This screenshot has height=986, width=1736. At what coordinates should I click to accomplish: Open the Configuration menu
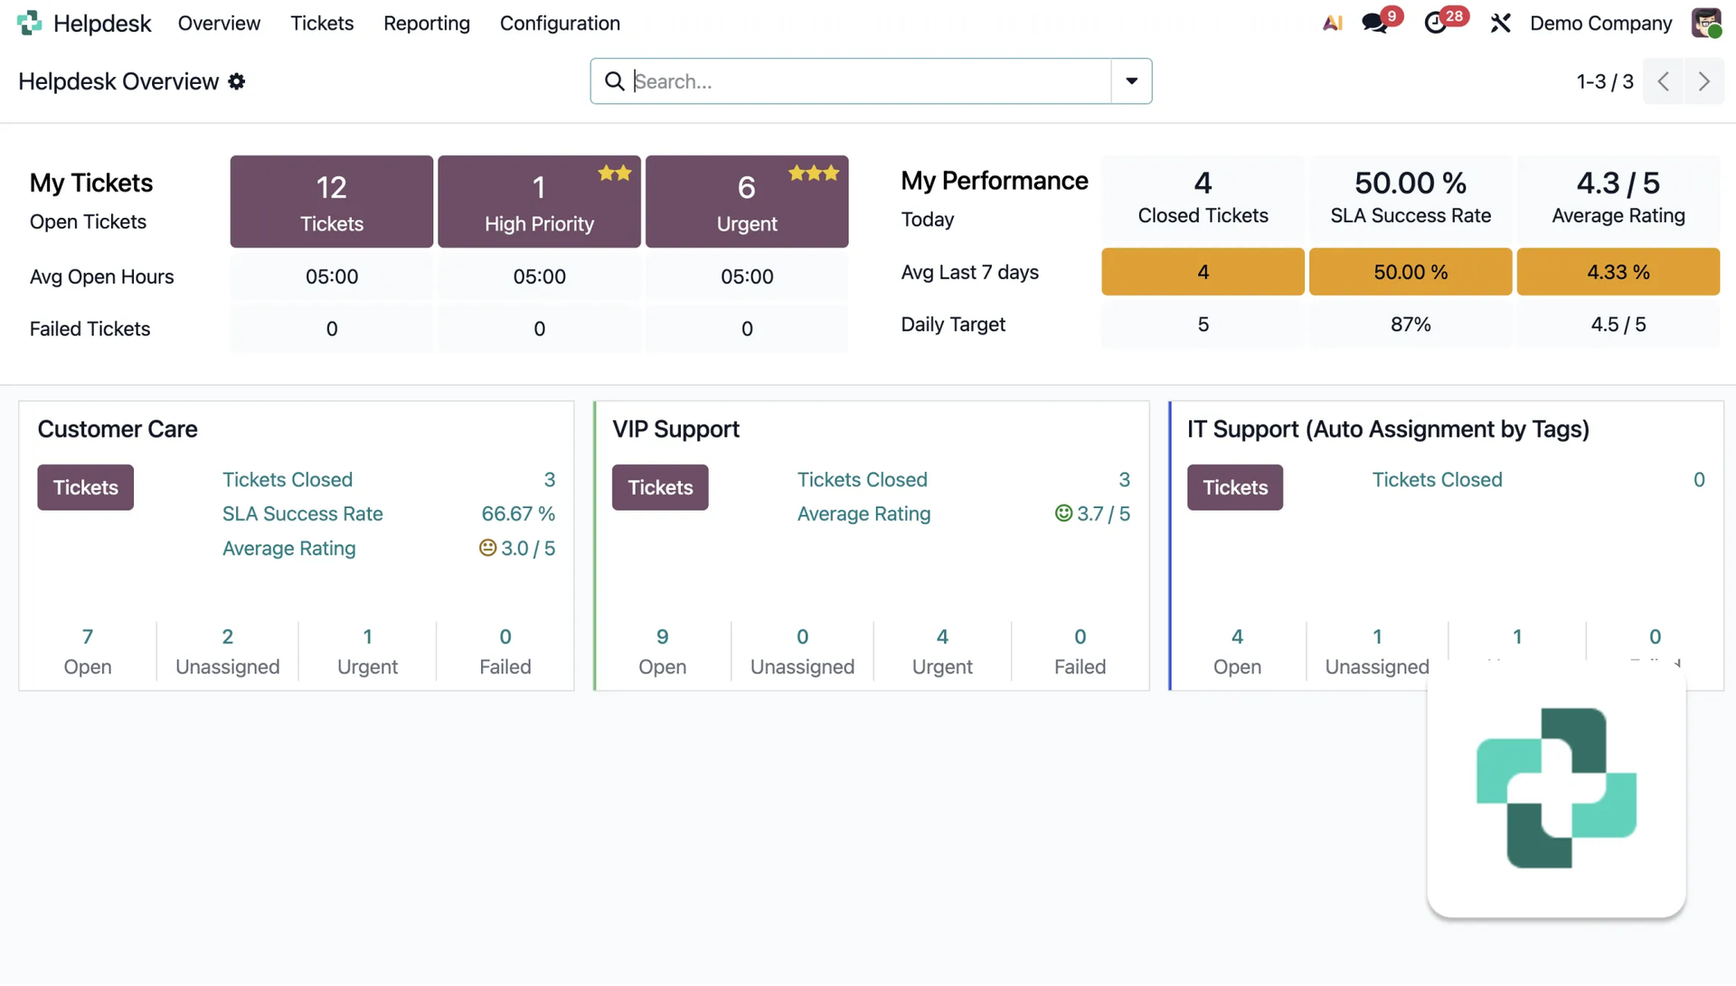pyautogui.click(x=560, y=23)
